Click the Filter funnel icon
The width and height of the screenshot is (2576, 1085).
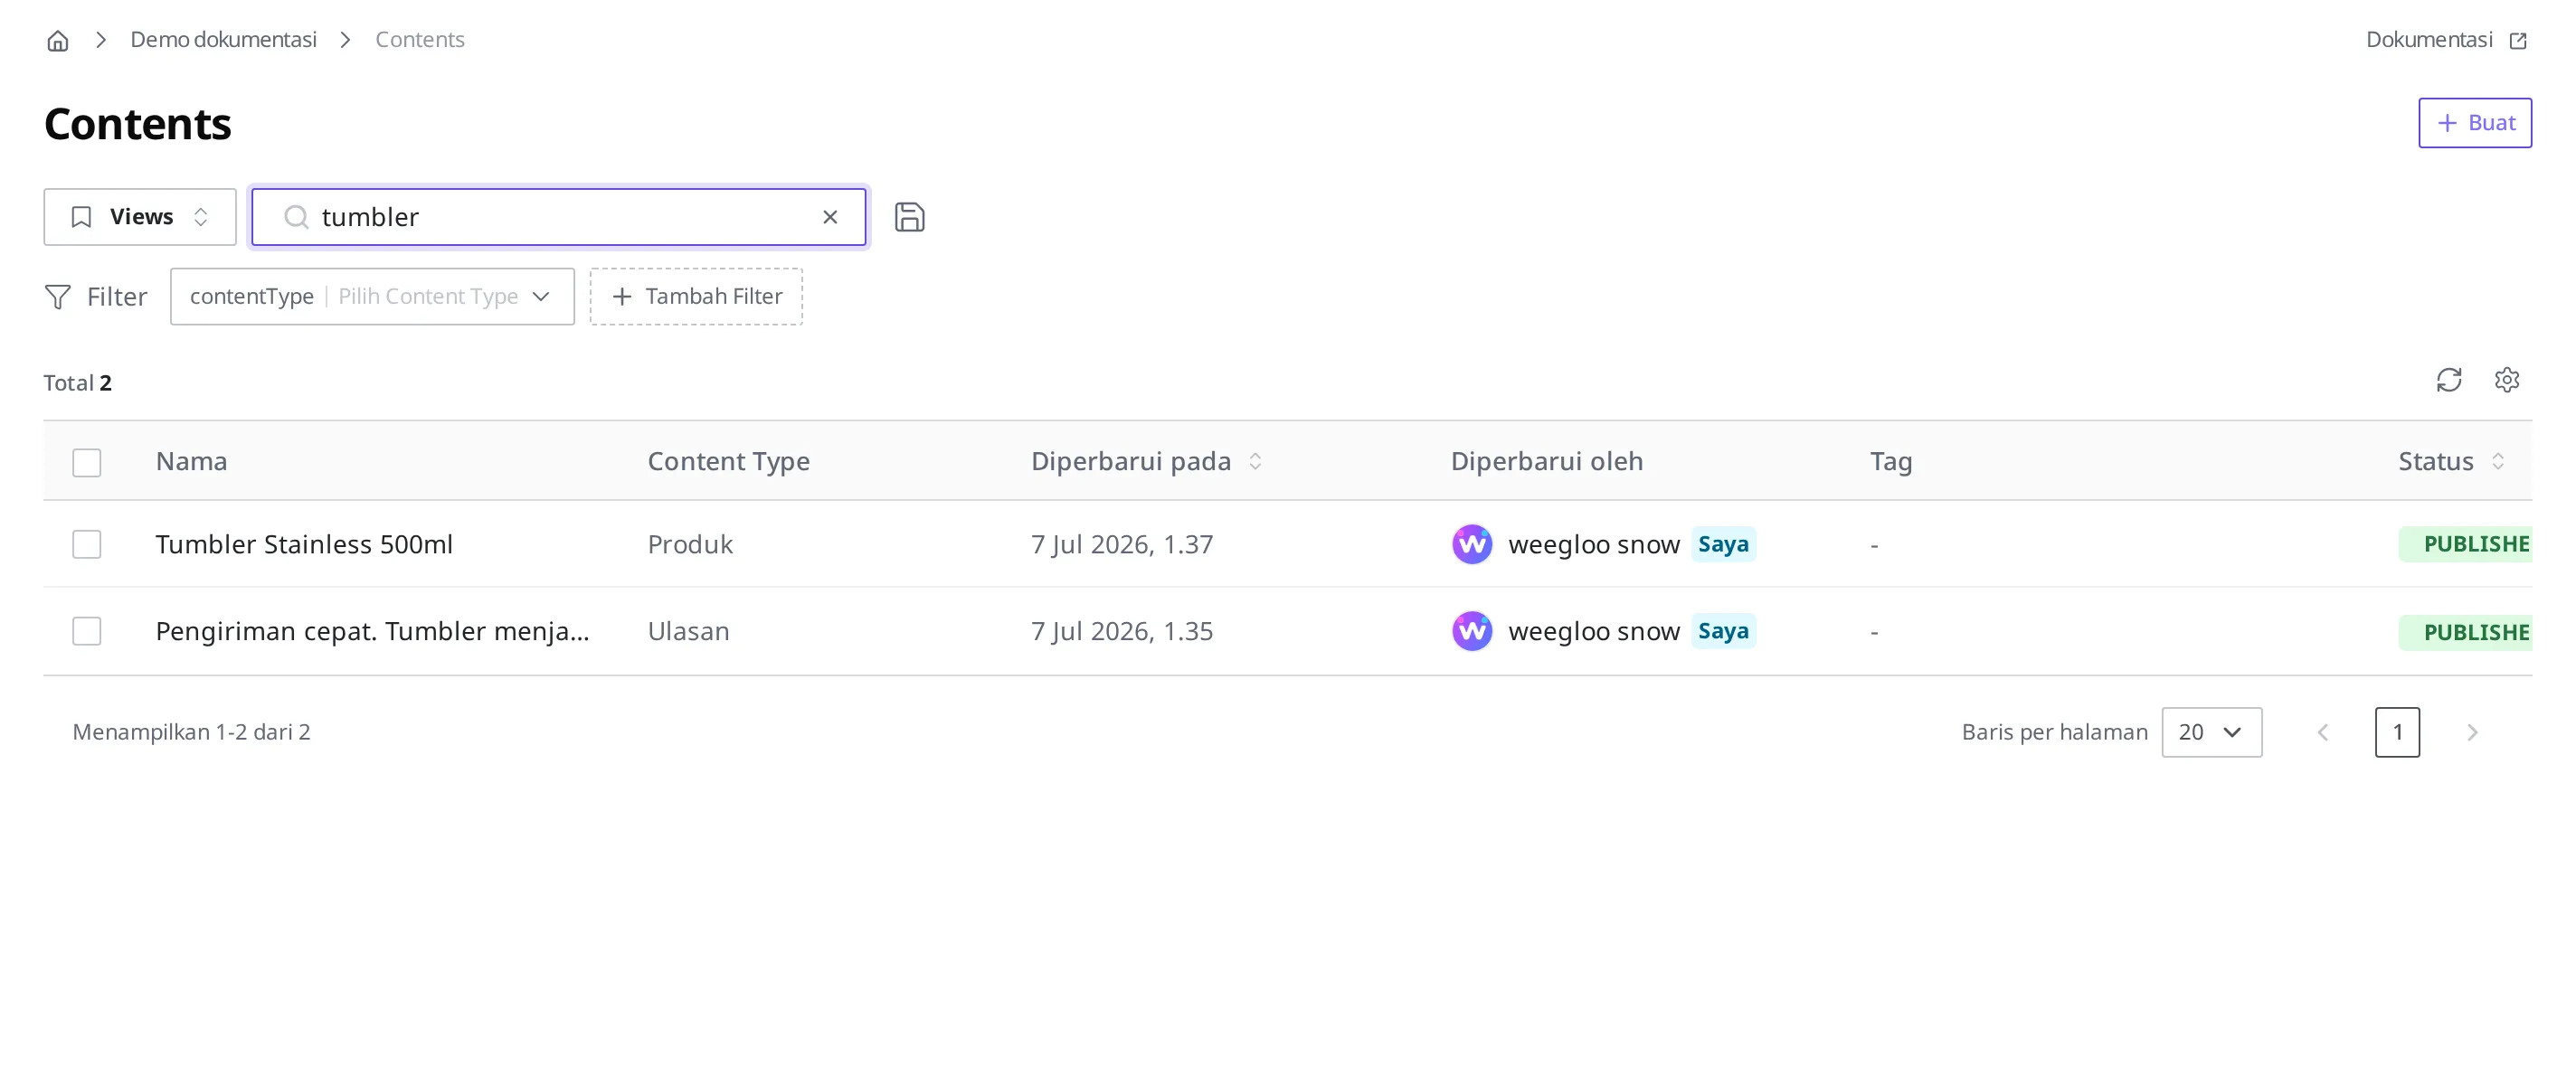pyautogui.click(x=58, y=297)
